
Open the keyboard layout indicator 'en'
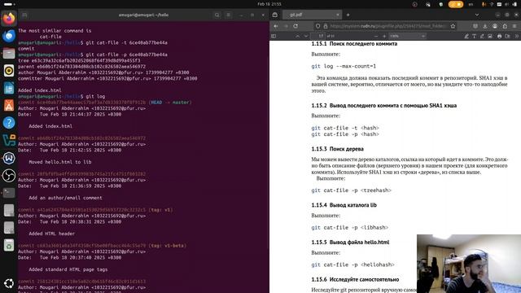(471, 4)
